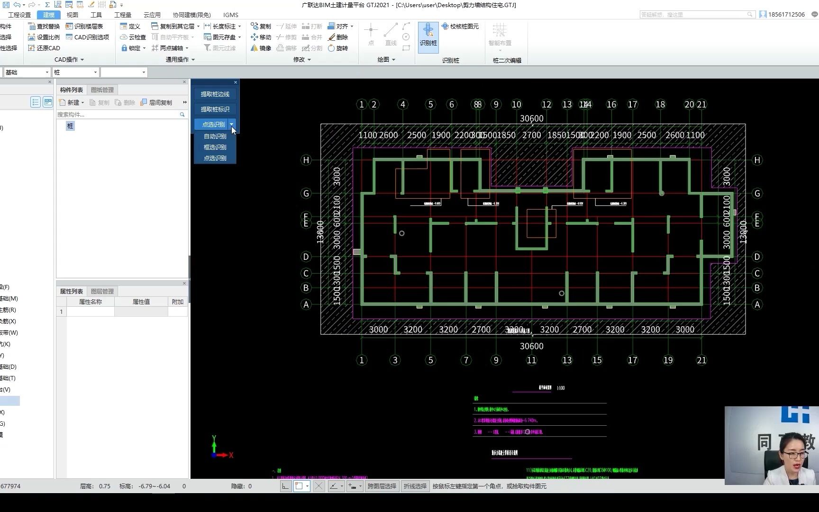
Task: Click the 提取桩边线 button
Action: (215, 94)
